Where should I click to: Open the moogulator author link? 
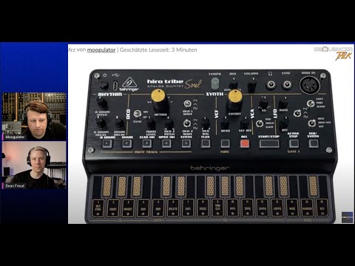point(101,50)
